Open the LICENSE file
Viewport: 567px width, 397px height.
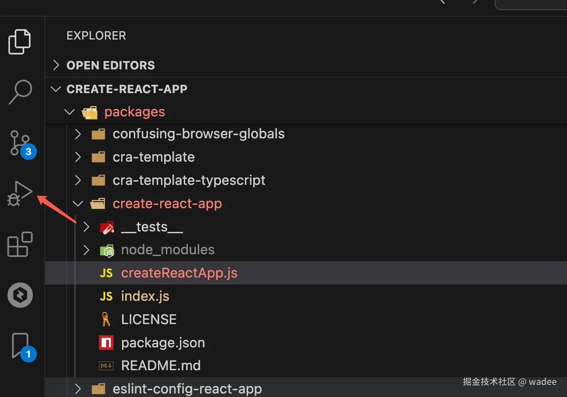(149, 319)
